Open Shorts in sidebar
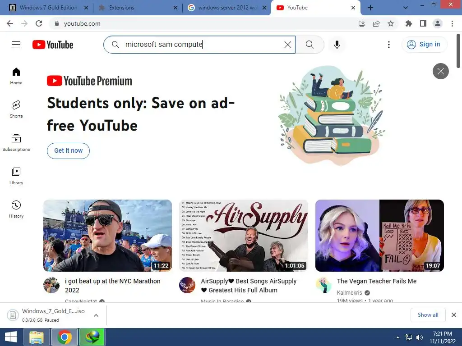The height and width of the screenshot is (346, 462). pyautogui.click(x=16, y=109)
